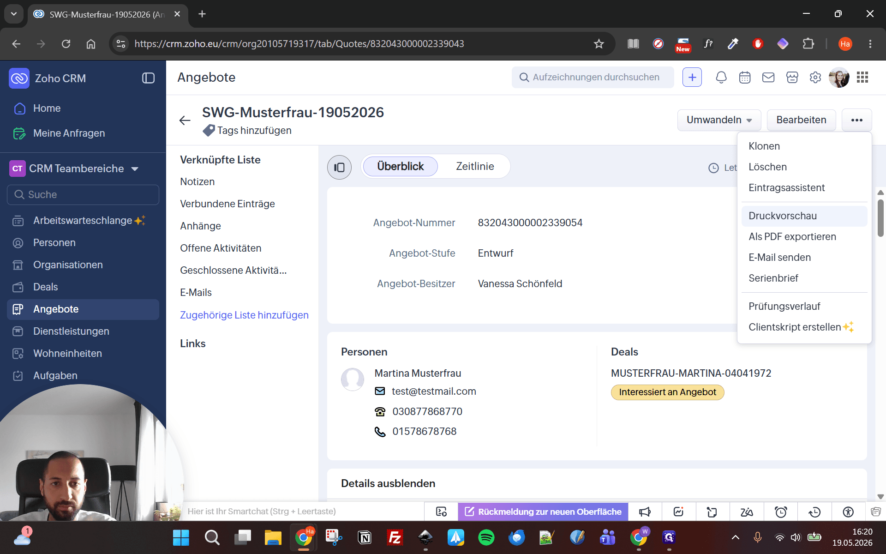Switch to the Überblick view
The height and width of the screenshot is (554, 886).
[400, 166]
